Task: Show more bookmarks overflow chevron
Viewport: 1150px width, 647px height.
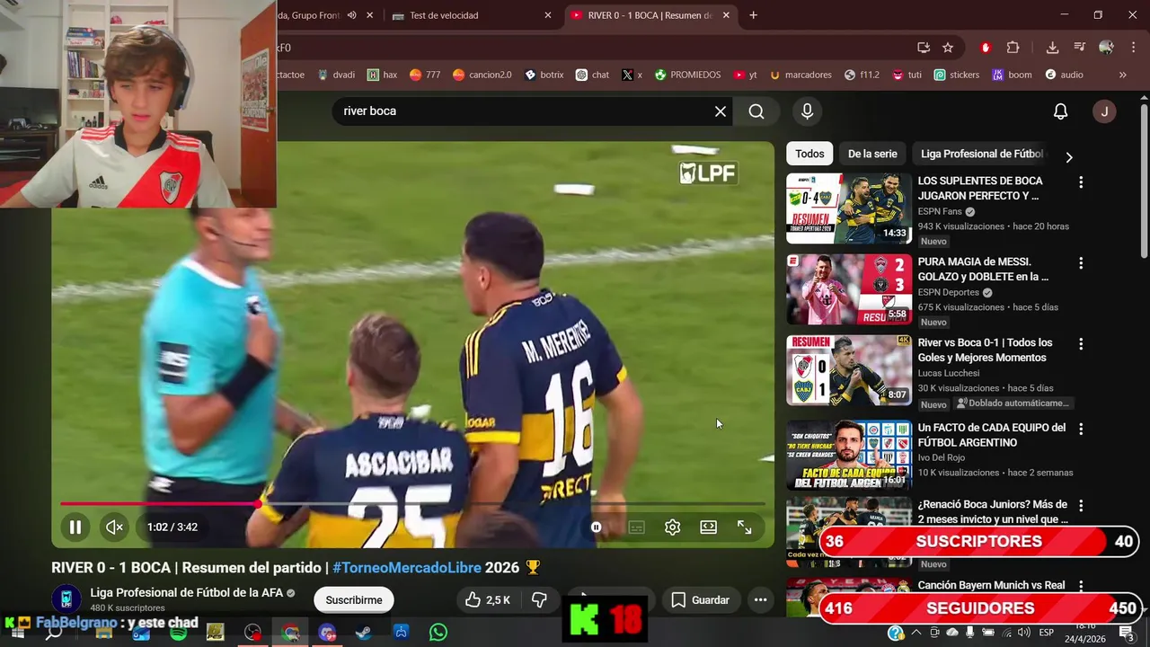Action: (1122, 75)
